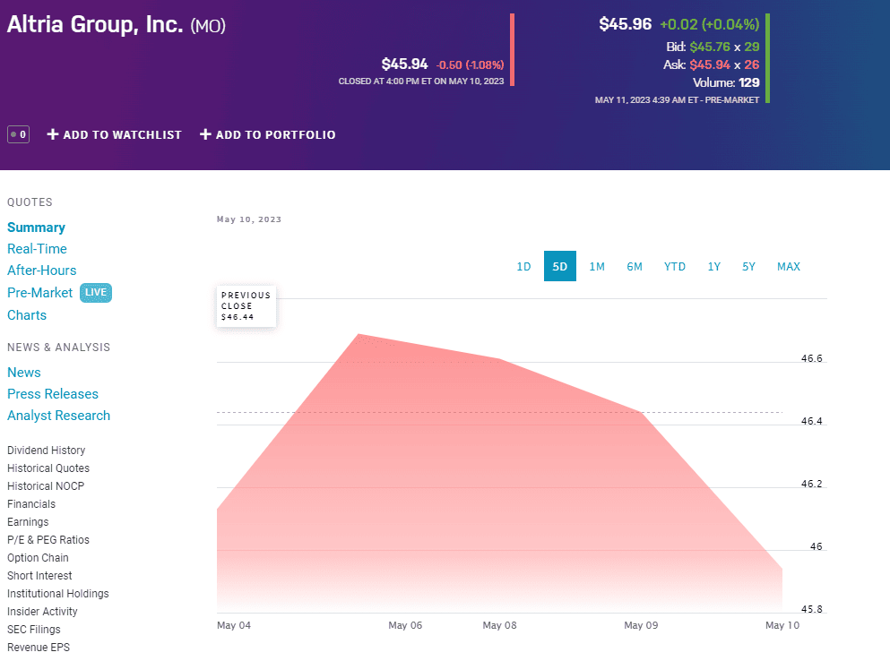
Task: Open the News link
Action: click(24, 373)
